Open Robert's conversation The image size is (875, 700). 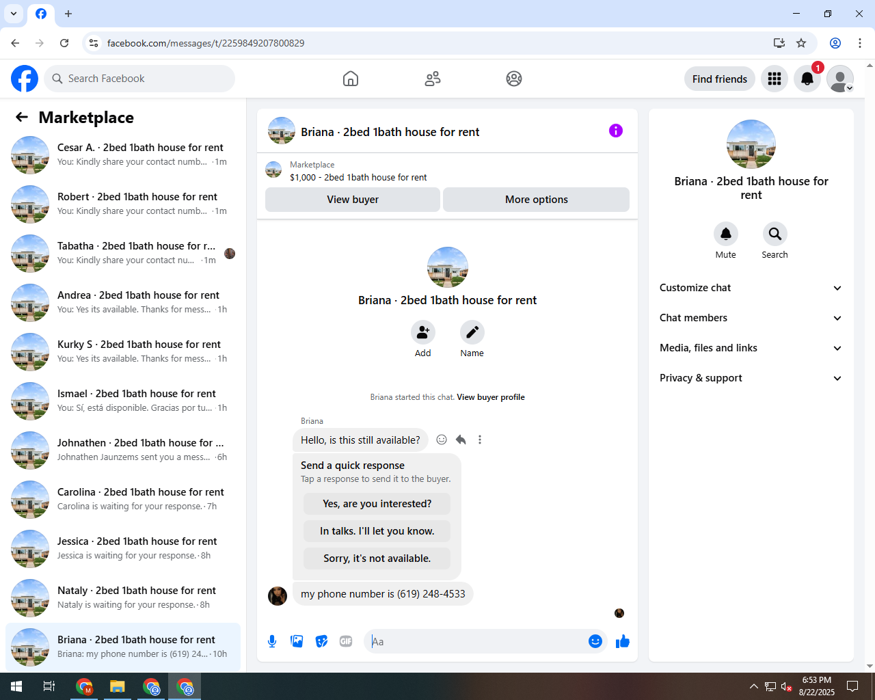tap(123, 204)
